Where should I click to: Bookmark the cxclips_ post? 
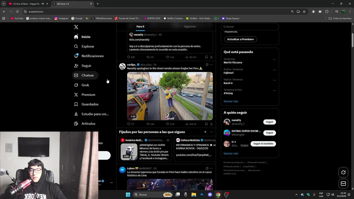pyautogui.click(x=206, y=124)
